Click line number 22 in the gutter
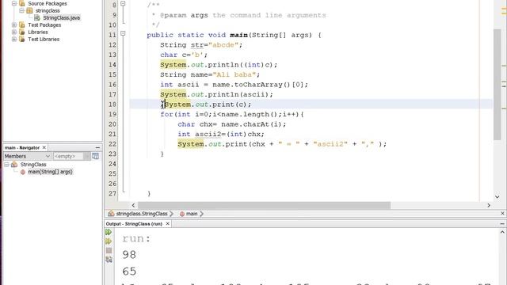The width and height of the screenshot is (507, 285). 112,144
